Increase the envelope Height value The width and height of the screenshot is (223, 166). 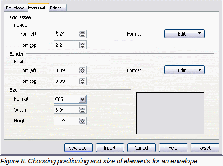pos(82,119)
